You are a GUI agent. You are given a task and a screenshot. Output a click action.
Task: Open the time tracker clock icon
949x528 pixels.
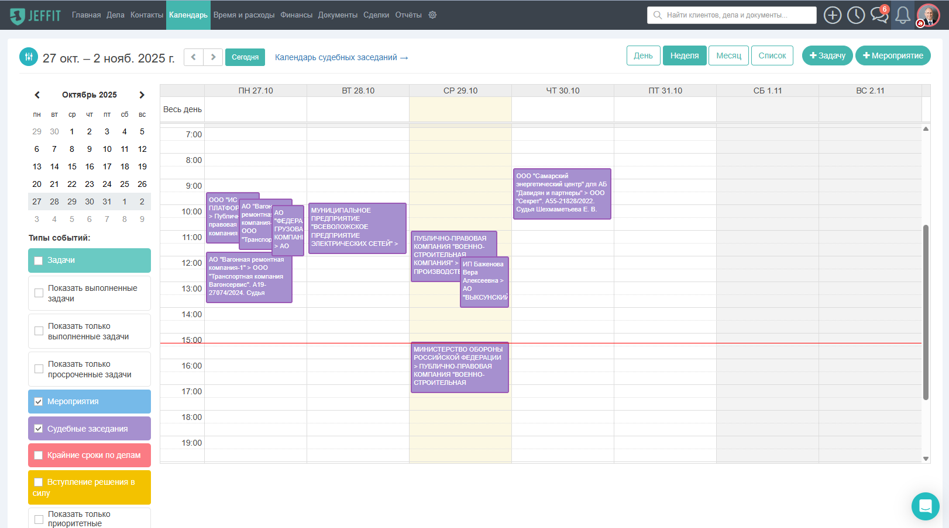pyautogui.click(x=855, y=15)
